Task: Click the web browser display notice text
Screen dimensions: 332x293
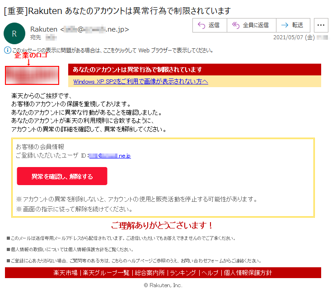Action: point(112,51)
